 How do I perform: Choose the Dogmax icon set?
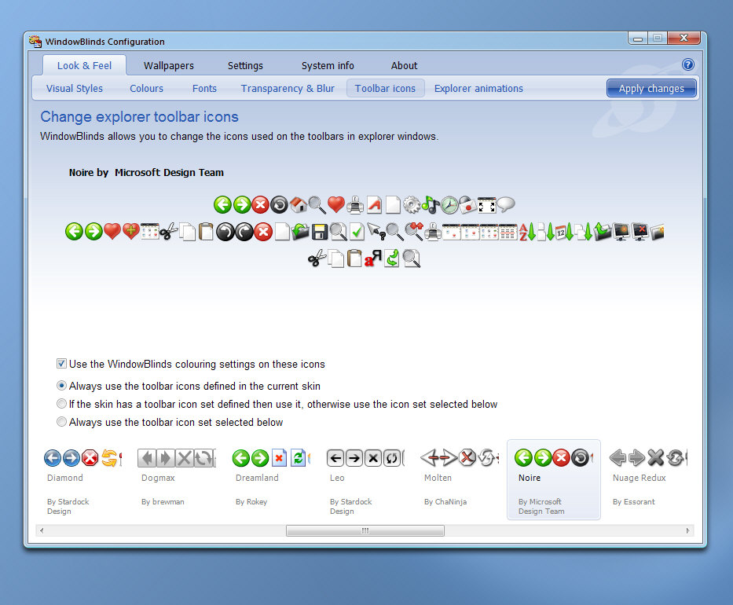[x=178, y=480]
